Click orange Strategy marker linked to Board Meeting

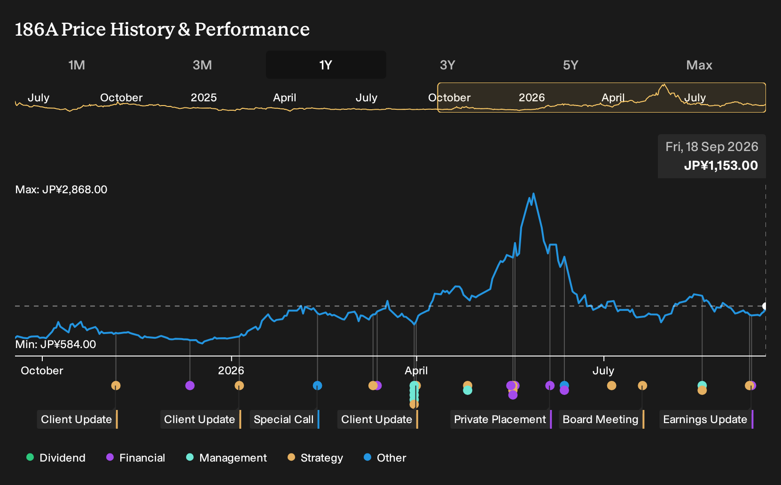click(642, 386)
